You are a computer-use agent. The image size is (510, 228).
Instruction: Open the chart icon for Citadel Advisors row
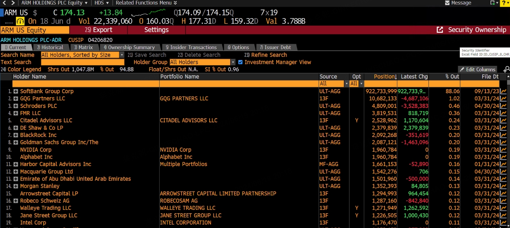click(x=503, y=120)
